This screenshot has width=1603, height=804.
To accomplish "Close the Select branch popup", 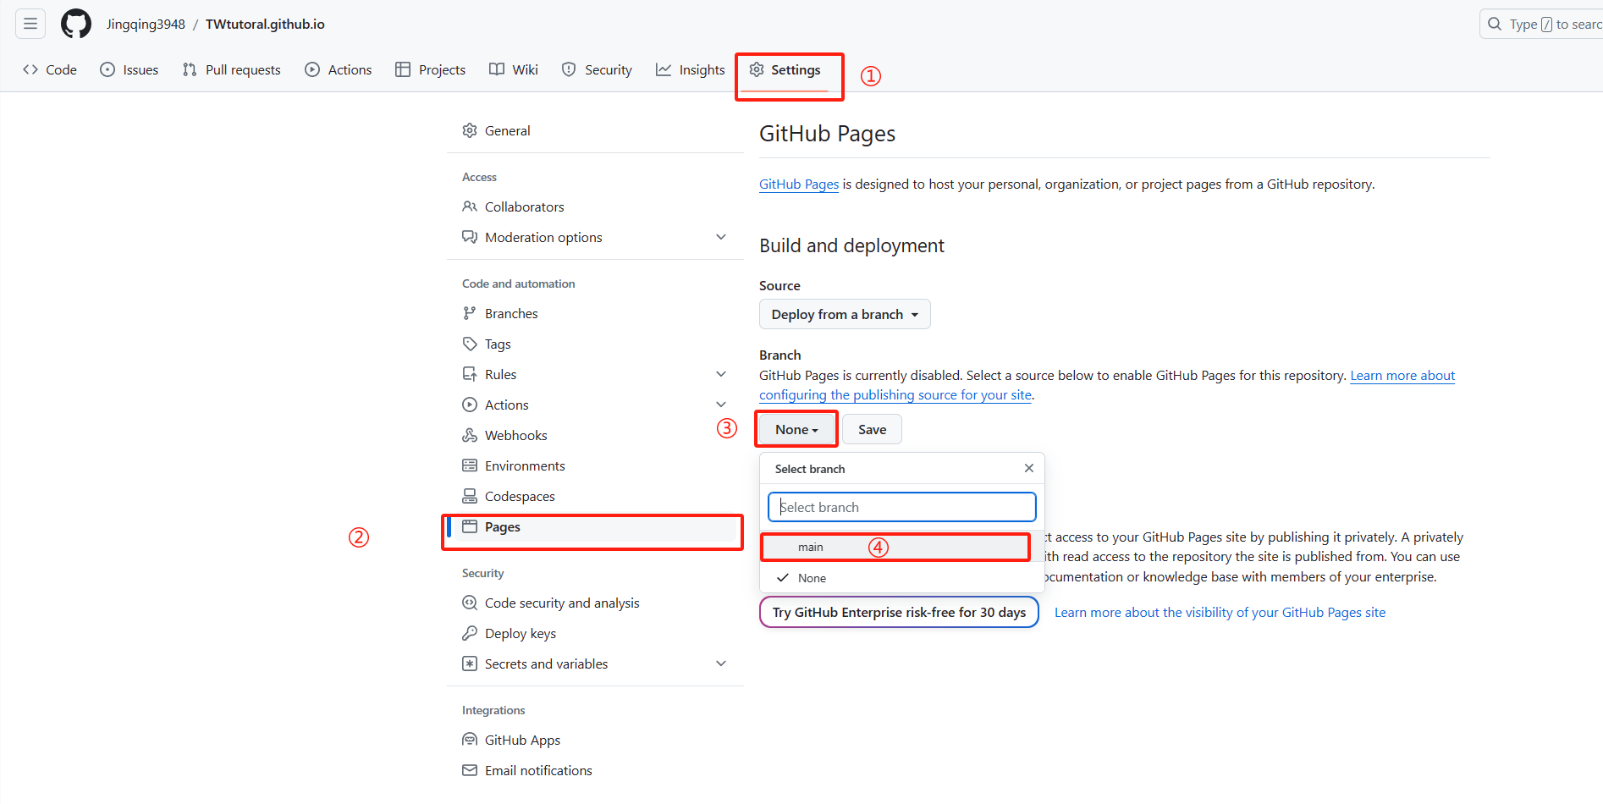I will (1029, 468).
